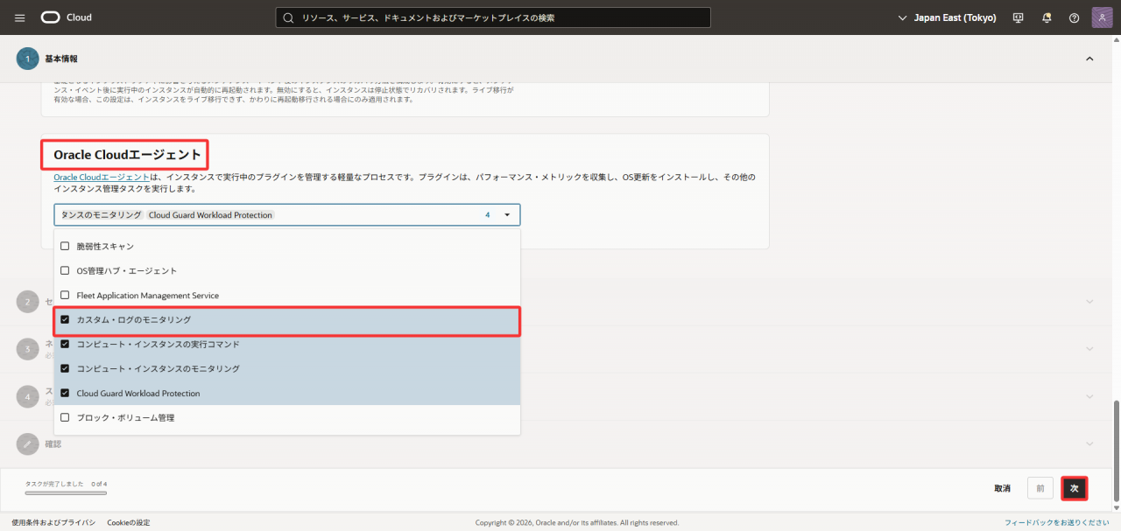Click the Oracle Cloud logo
This screenshot has height=531, width=1121.
click(x=66, y=17)
